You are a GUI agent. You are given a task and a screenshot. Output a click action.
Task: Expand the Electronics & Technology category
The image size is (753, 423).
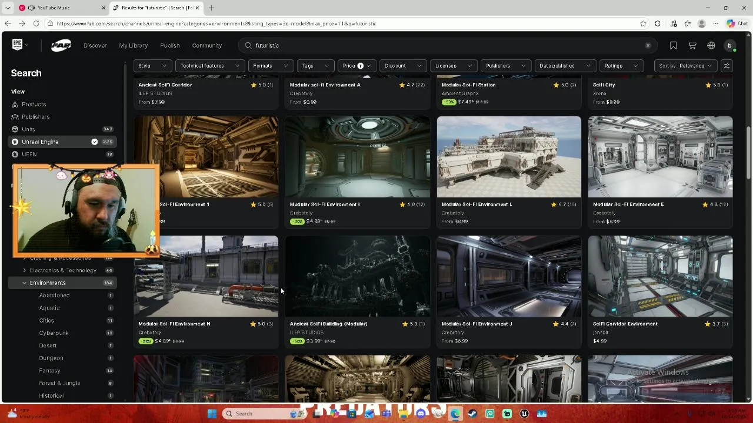pos(24,270)
